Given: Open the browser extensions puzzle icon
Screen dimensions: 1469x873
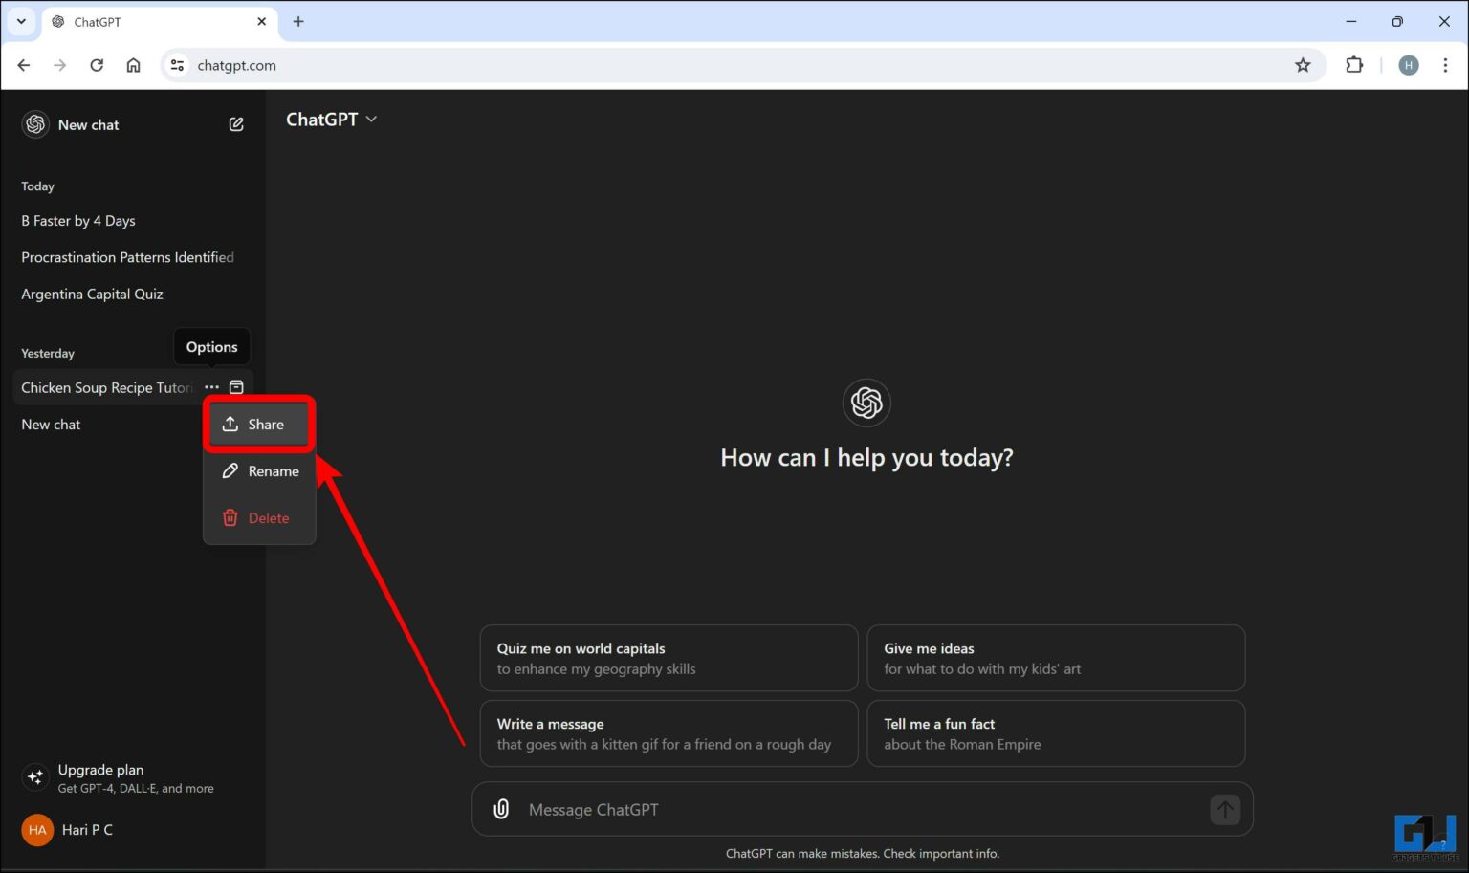Looking at the screenshot, I should coord(1354,65).
